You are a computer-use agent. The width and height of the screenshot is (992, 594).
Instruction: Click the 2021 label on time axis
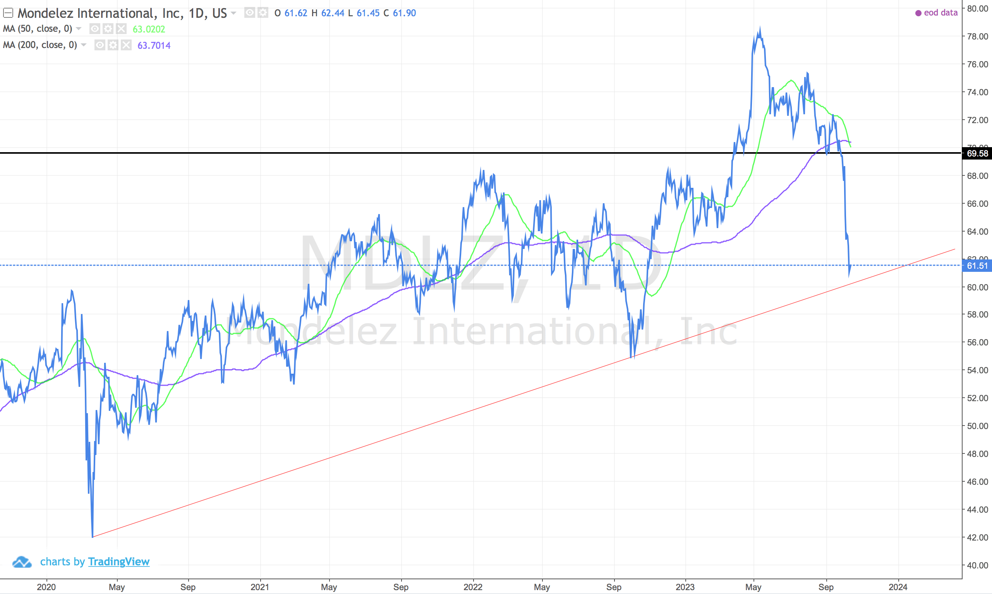[260, 587]
